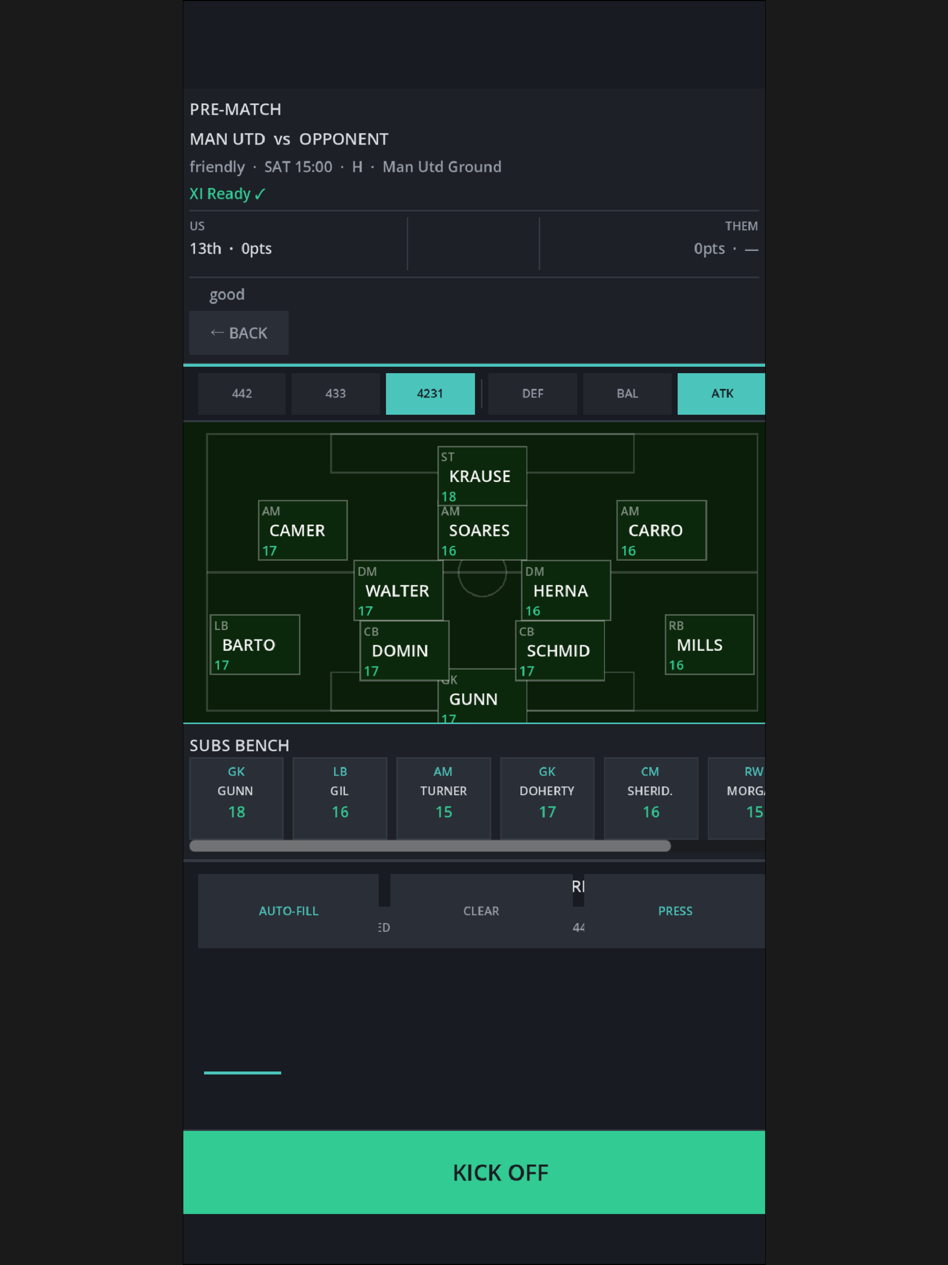This screenshot has width=948, height=1265.
Task: Auto-fill the starting lineup
Action: (x=288, y=911)
